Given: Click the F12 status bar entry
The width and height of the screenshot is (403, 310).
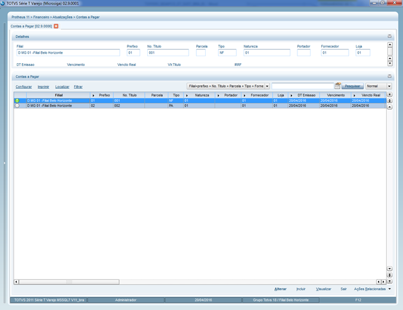Looking at the screenshot, I should (358, 300).
